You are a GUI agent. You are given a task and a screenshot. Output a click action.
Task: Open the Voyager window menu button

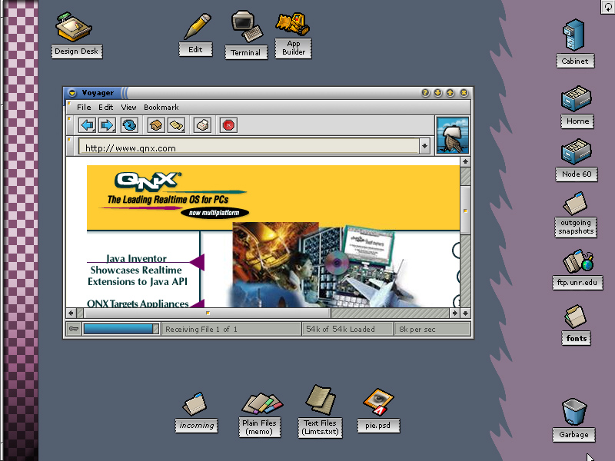tap(72, 92)
